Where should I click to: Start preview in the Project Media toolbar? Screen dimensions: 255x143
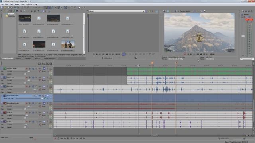[x=32, y=11]
